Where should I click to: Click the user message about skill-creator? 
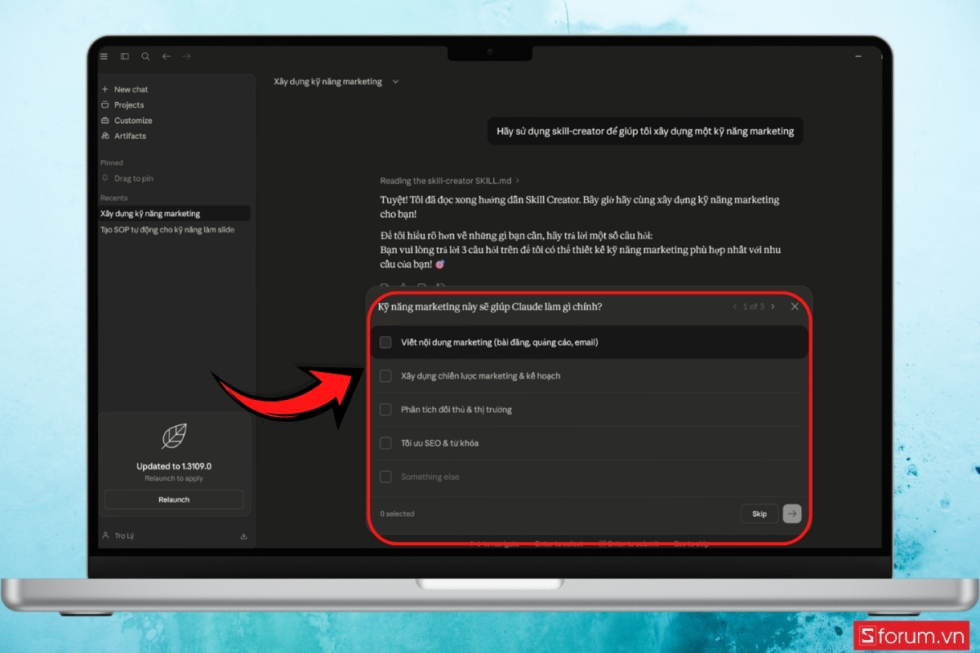click(x=645, y=131)
